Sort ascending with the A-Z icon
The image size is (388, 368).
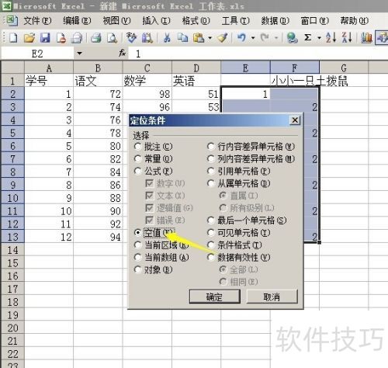pos(331,38)
